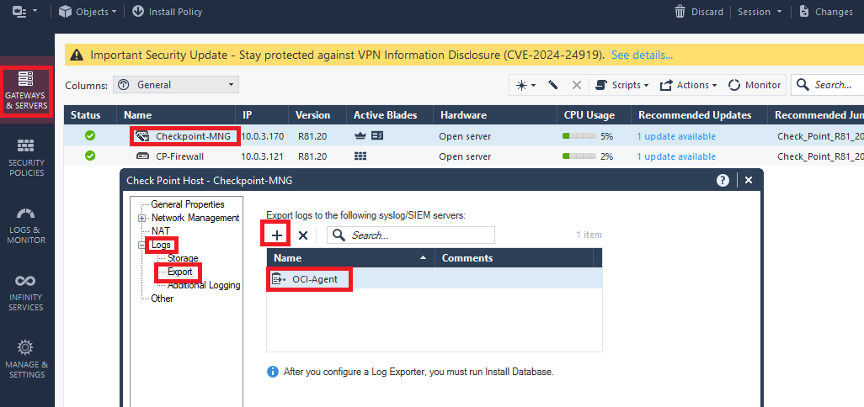Open Manage & Settings section
864x407 pixels.
(x=26, y=359)
